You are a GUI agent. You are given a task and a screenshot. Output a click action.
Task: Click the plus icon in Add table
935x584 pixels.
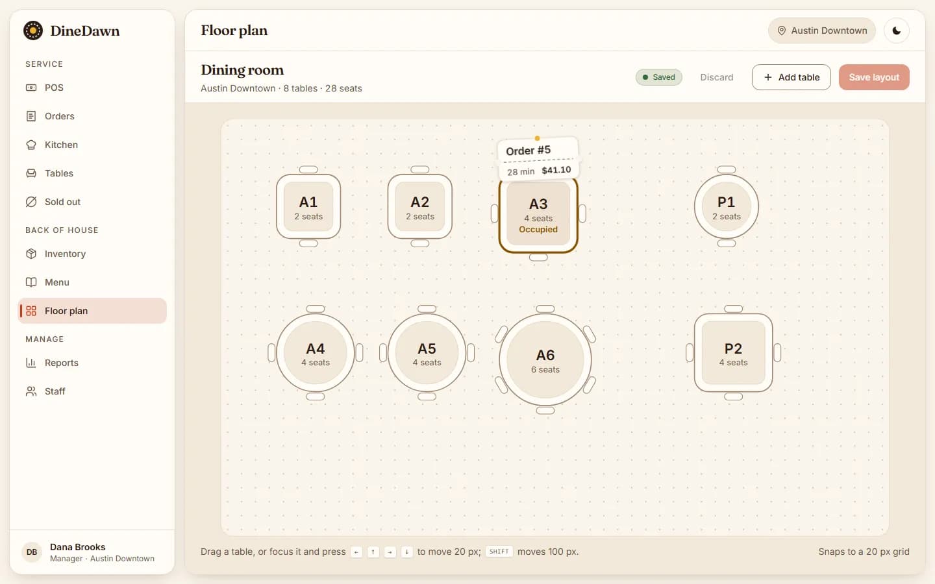(x=768, y=77)
